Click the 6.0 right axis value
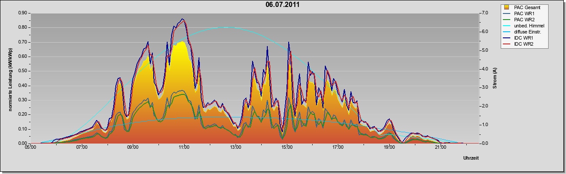This screenshot has height=174, width=566. point(484,32)
